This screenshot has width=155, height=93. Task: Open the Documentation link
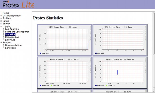(13, 45)
